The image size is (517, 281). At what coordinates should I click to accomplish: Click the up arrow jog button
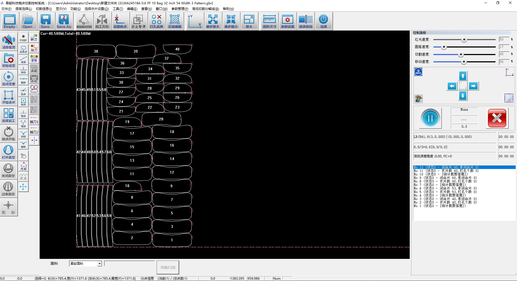coord(463,76)
